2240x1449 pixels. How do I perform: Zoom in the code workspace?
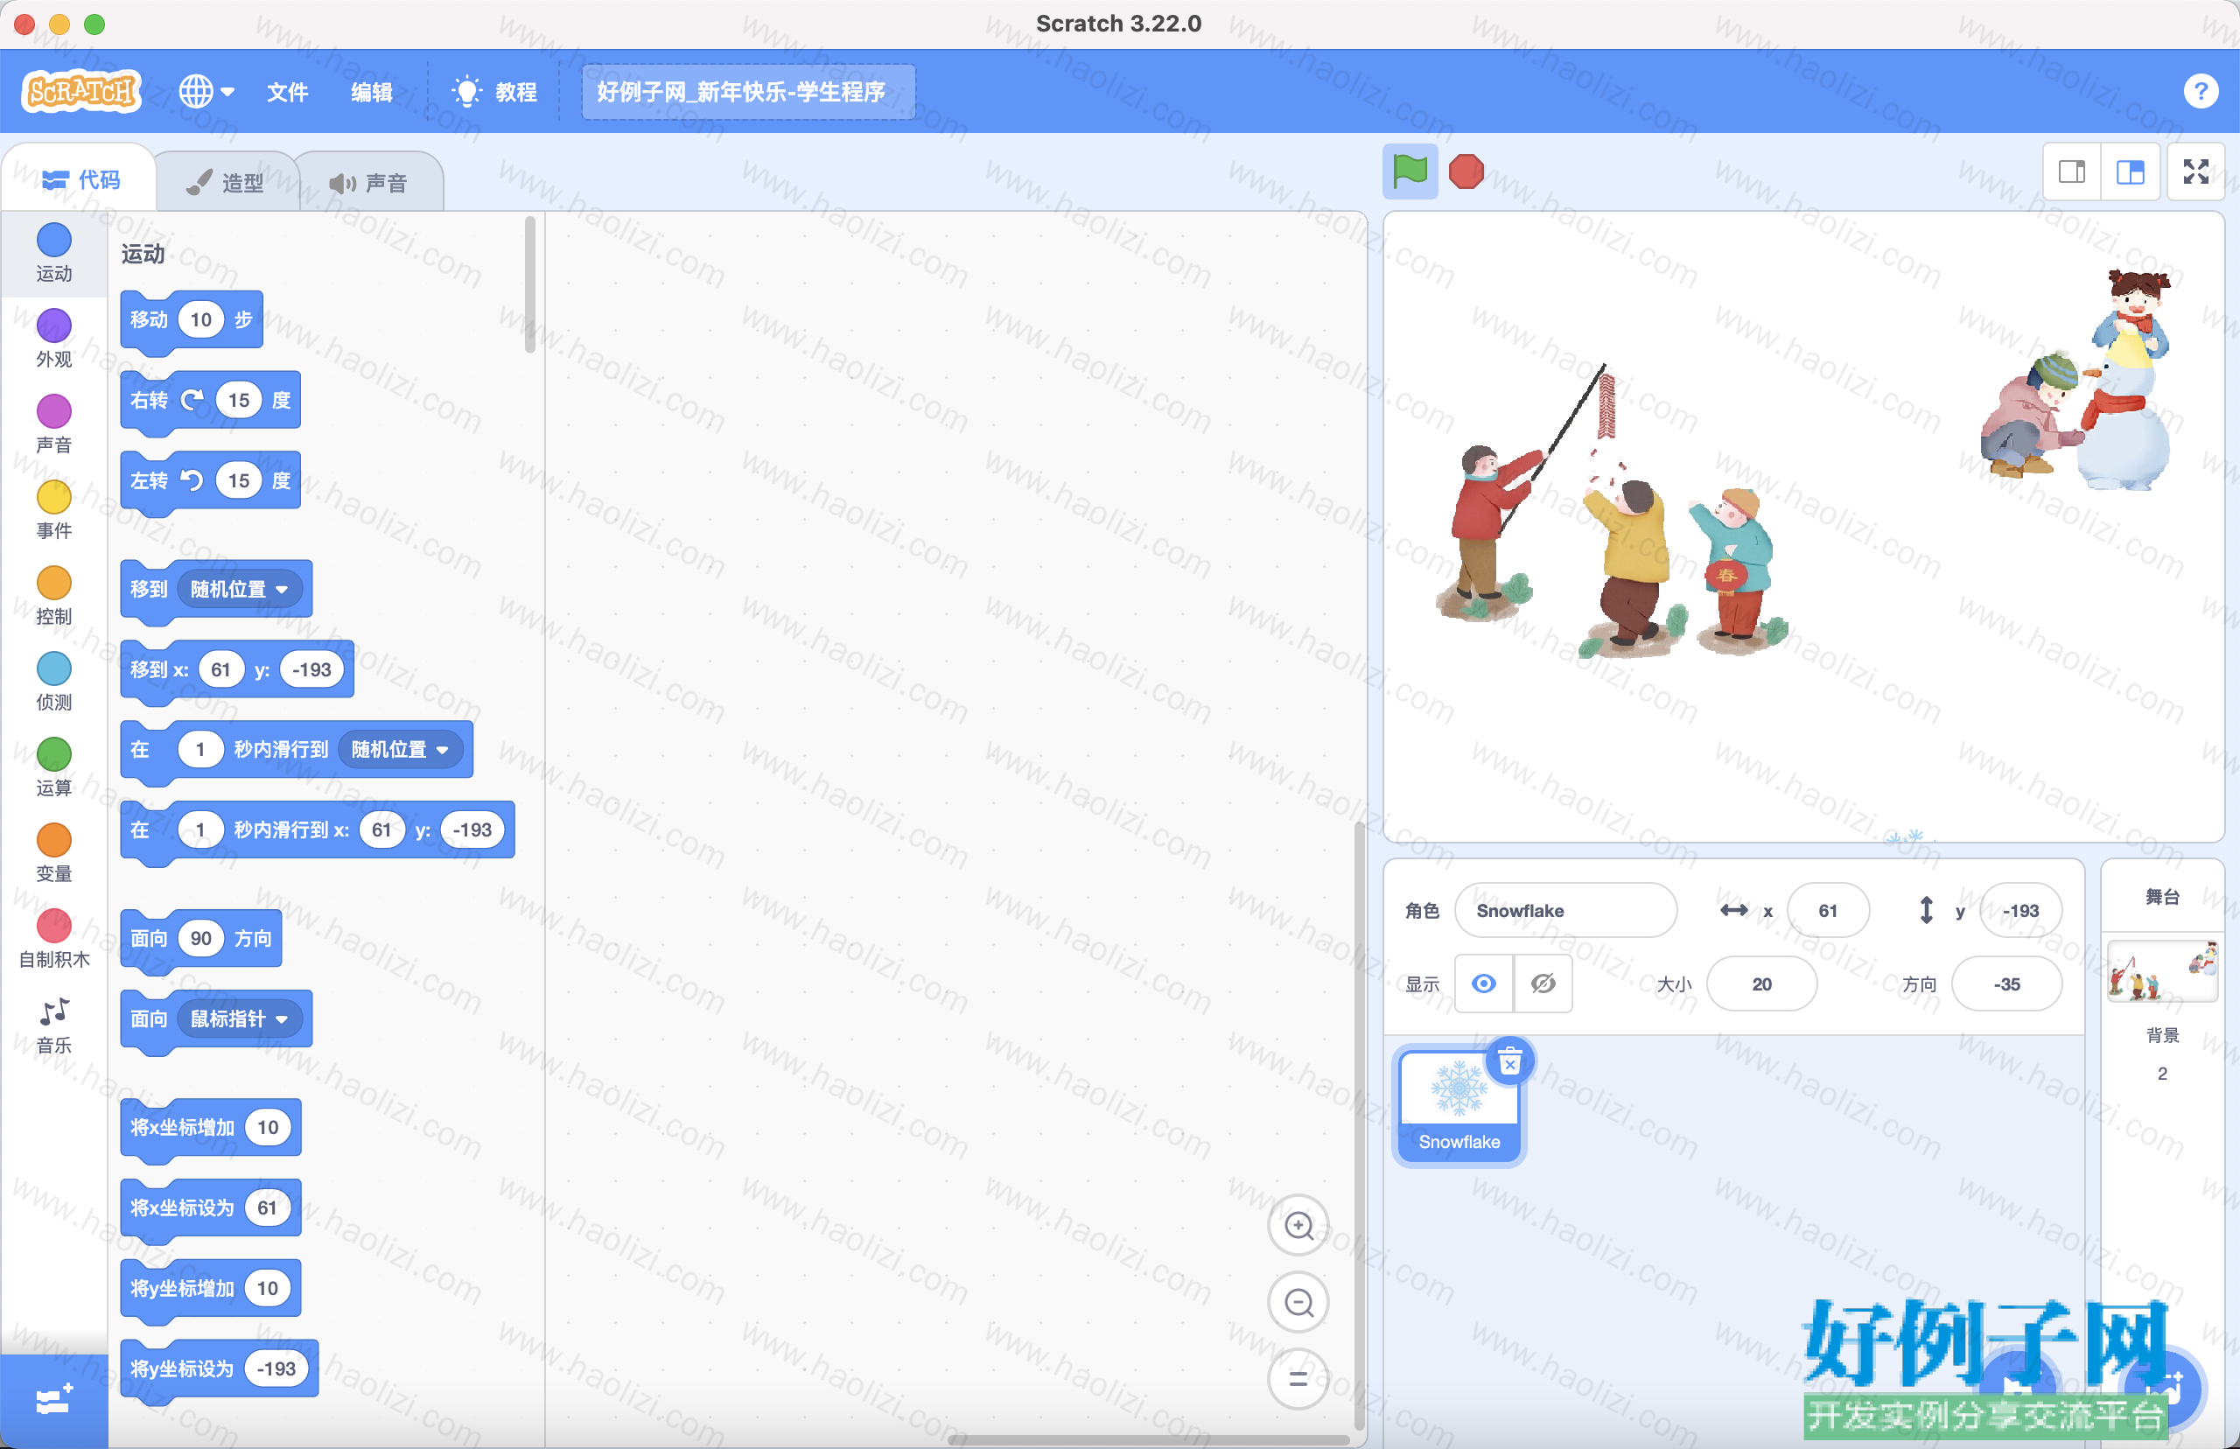(x=1298, y=1225)
